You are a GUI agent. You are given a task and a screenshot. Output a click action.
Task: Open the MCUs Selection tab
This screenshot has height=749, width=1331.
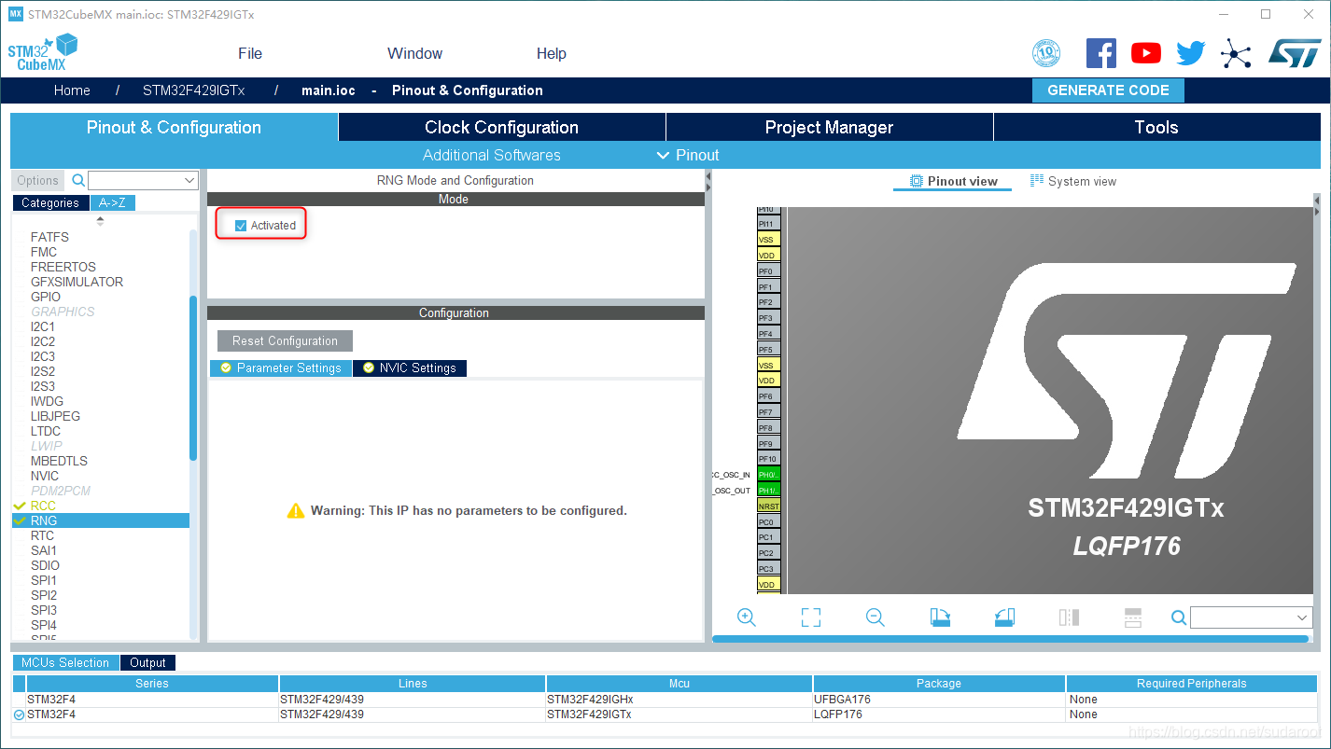65,663
